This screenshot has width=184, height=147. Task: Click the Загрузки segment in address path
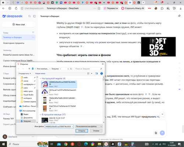tap(55, 69)
